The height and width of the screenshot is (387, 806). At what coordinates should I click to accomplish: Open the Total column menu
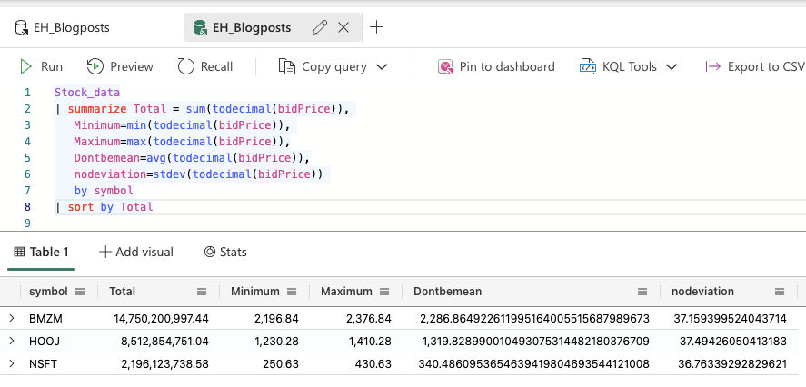click(202, 292)
